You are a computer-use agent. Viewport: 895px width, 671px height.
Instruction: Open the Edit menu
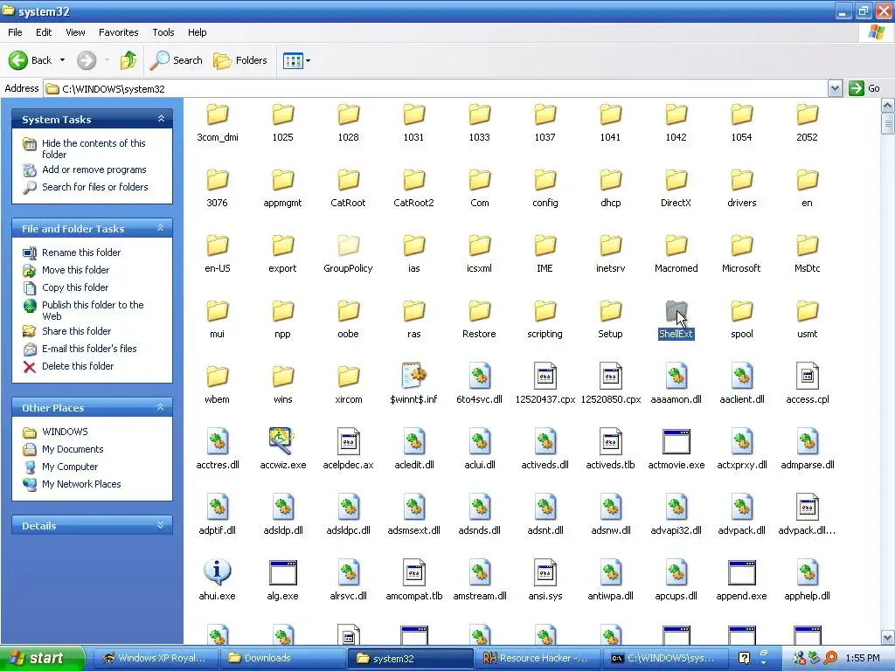pos(44,32)
